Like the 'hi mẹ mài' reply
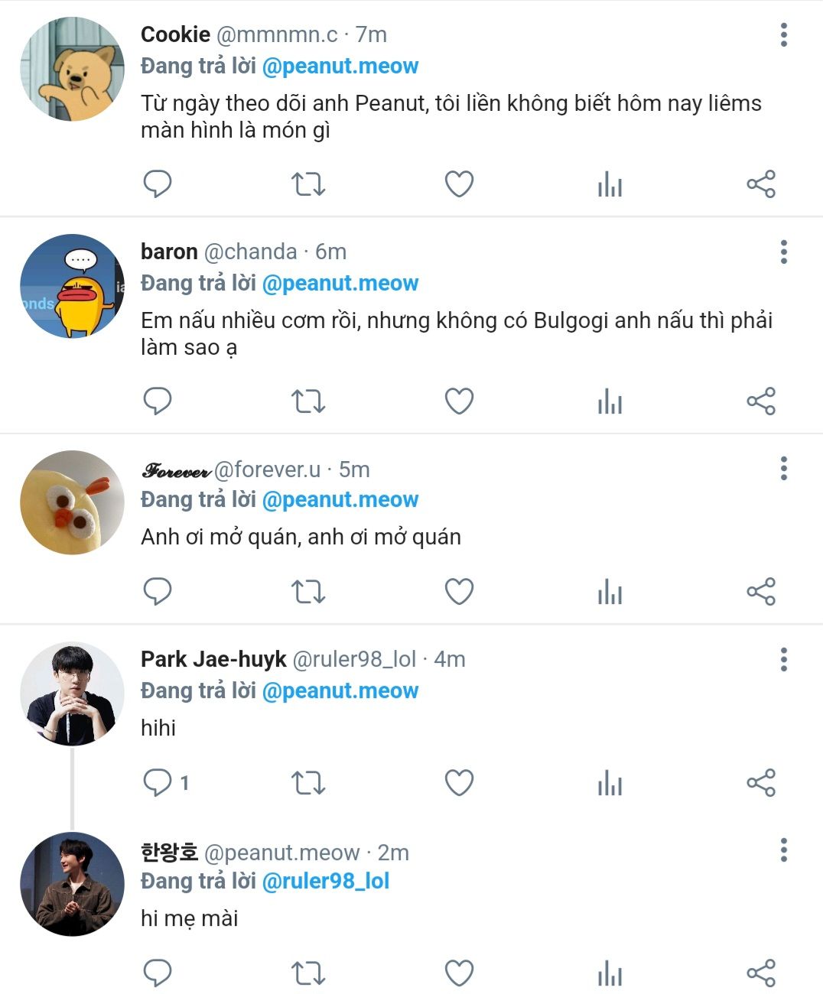The image size is (823, 994). coord(459,973)
